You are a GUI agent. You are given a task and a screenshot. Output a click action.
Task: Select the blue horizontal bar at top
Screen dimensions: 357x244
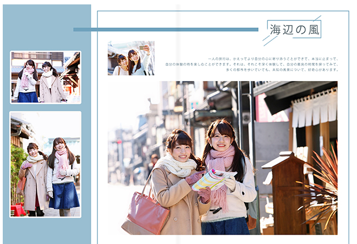click(165, 30)
